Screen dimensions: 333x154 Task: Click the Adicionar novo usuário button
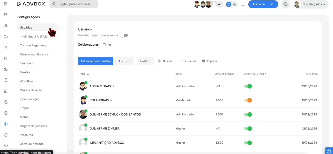tap(95, 61)
